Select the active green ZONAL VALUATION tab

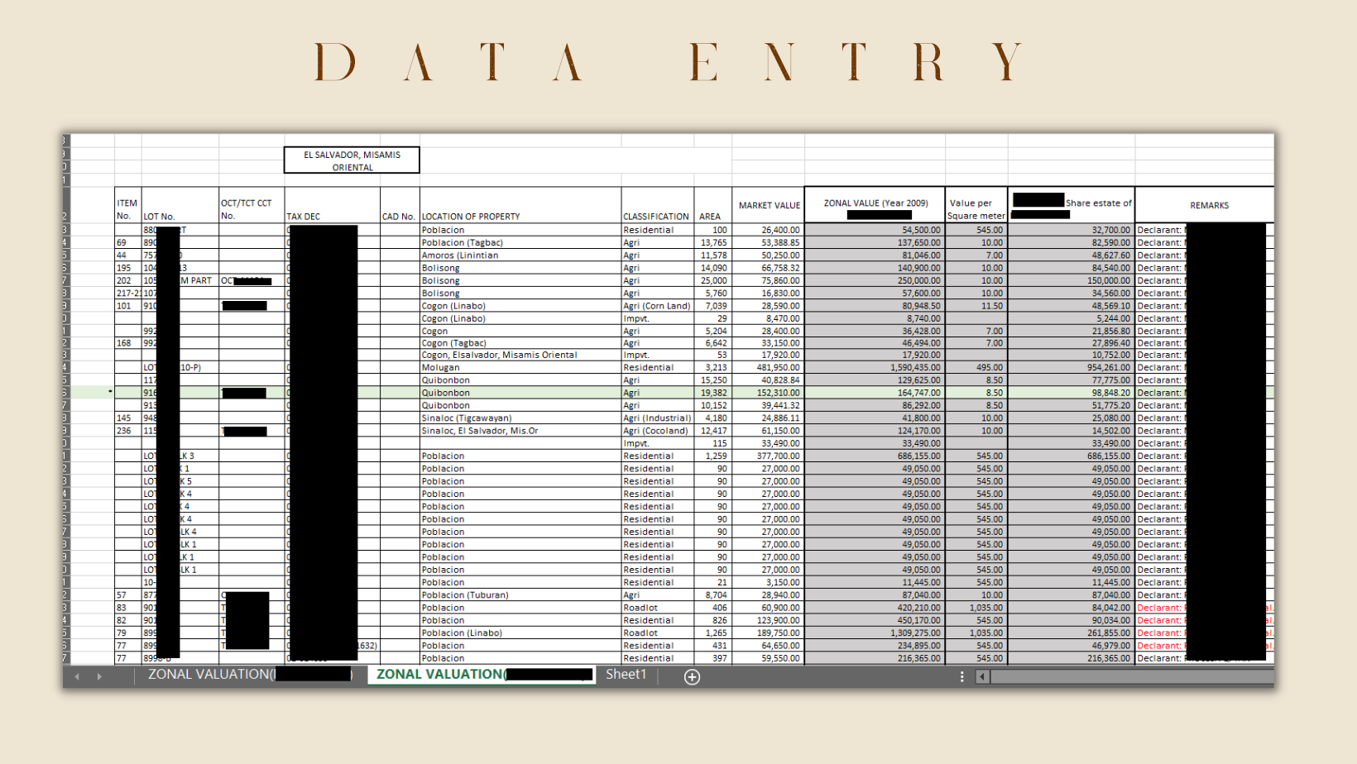click(482, 675)
